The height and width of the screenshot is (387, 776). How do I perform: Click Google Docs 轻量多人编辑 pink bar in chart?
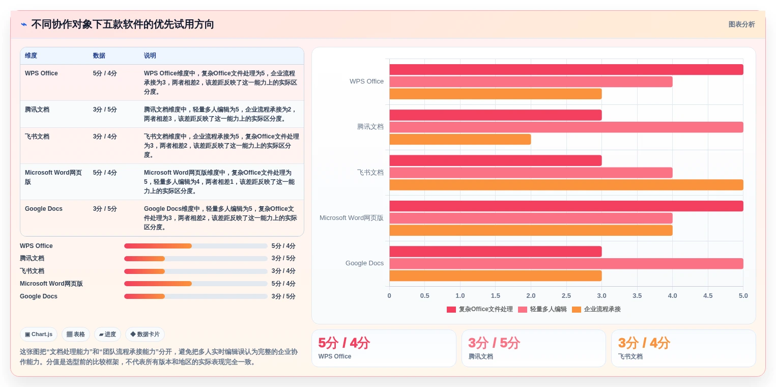(x=566, y=264)
